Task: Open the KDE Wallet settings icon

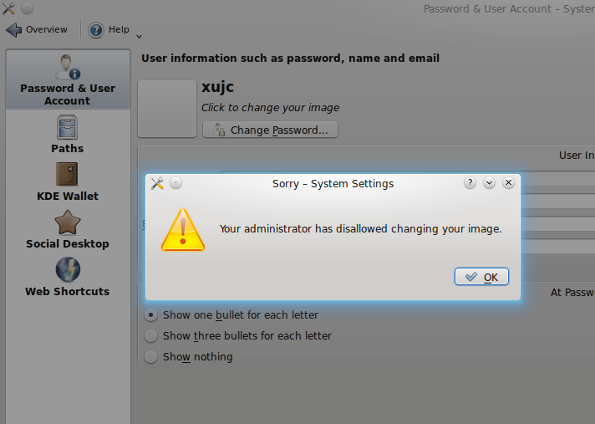Action: pyautogui.click(x=67, y=174)
